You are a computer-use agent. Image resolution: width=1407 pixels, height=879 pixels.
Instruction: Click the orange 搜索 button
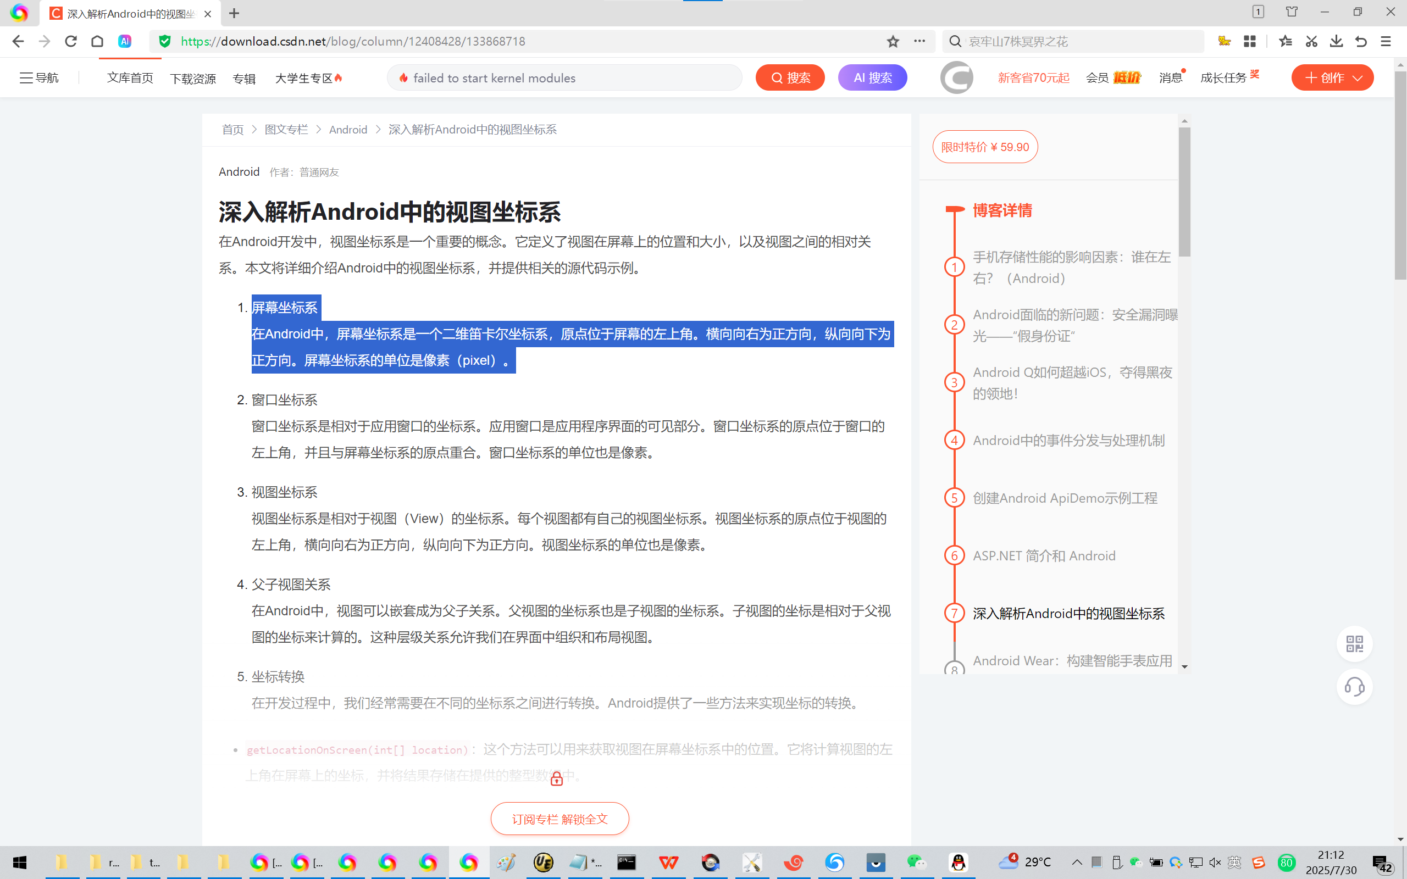(x=790, y=77)
